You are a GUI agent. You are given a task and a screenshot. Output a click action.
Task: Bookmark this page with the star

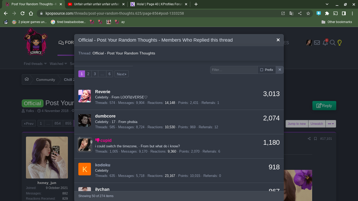[x=308, y=13]
